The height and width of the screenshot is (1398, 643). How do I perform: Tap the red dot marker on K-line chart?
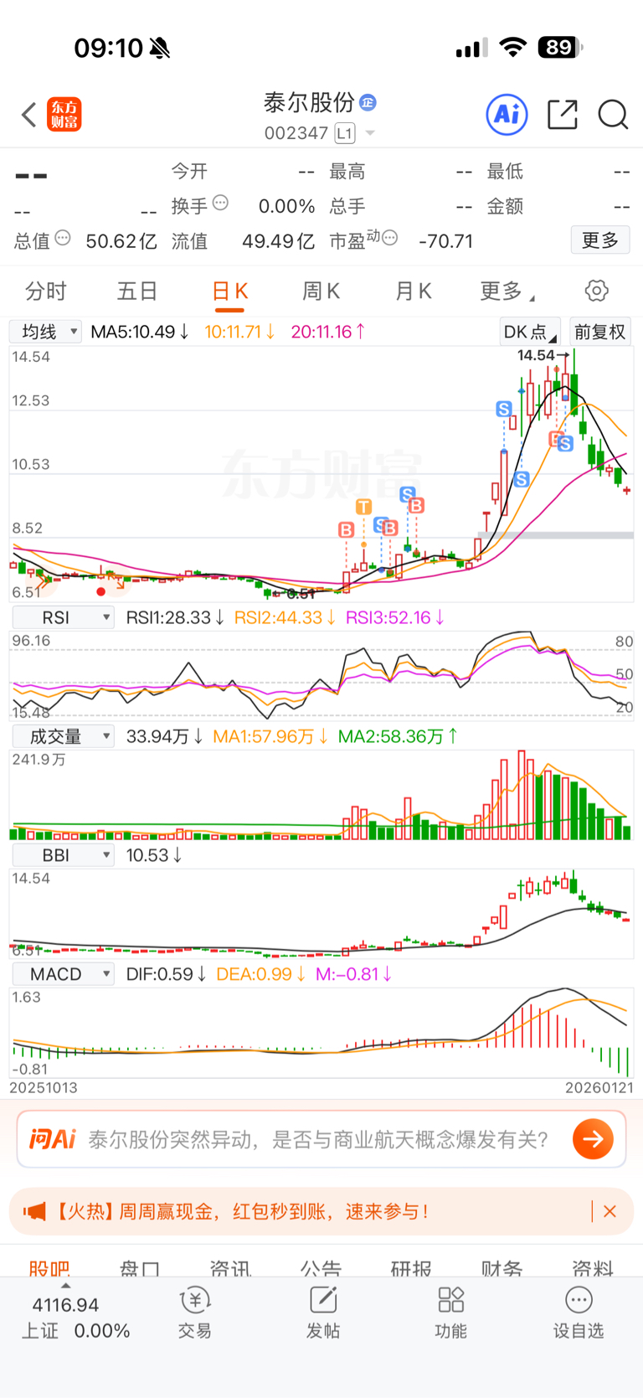pos(101,591)
